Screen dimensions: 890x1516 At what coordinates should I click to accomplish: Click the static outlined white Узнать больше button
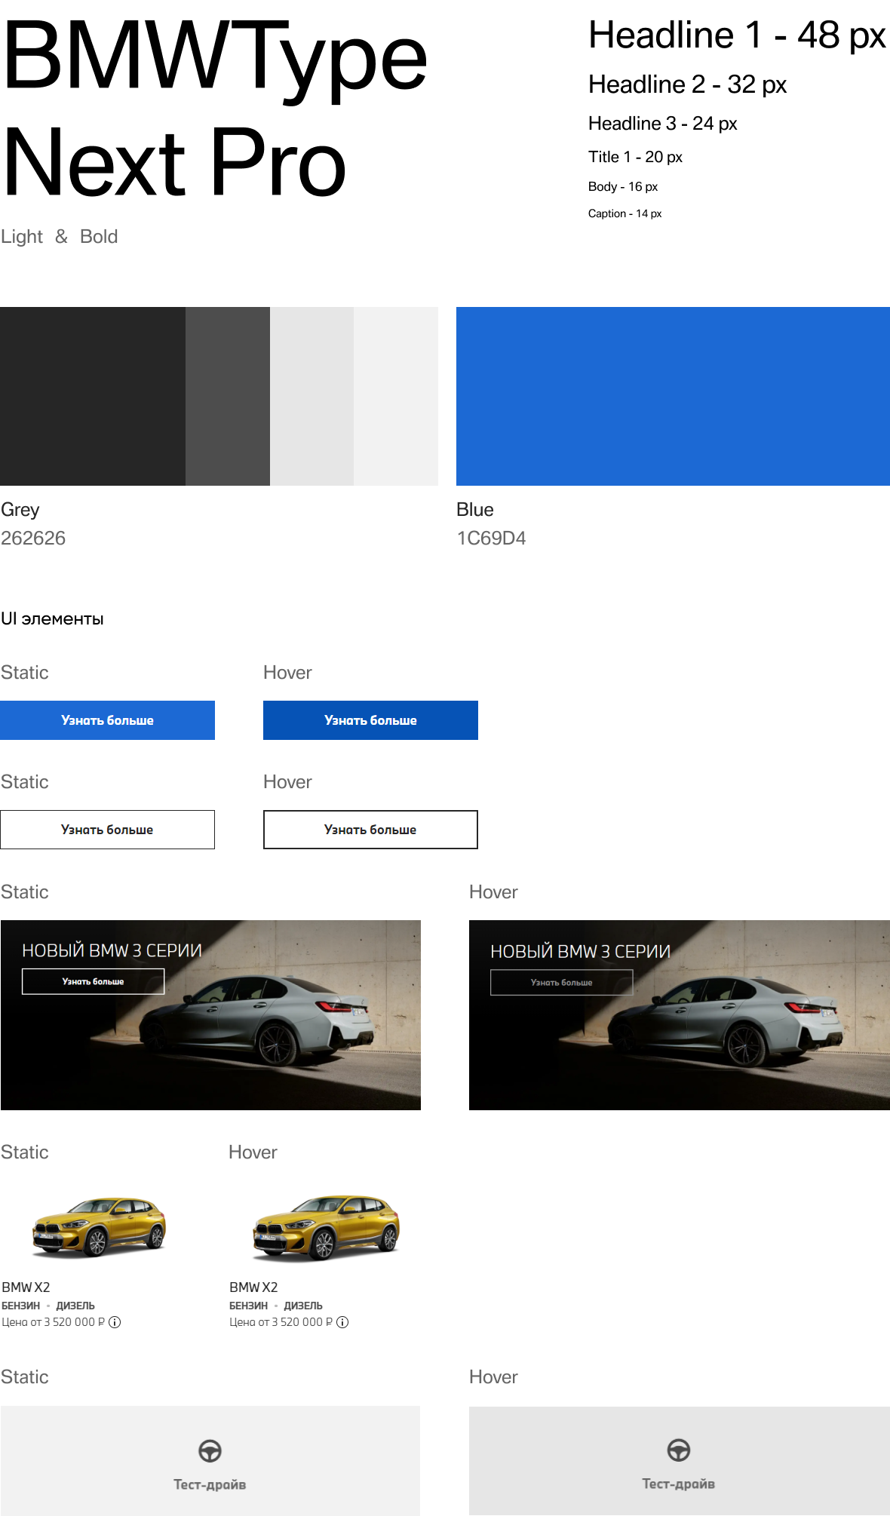(x=107, y=830)
